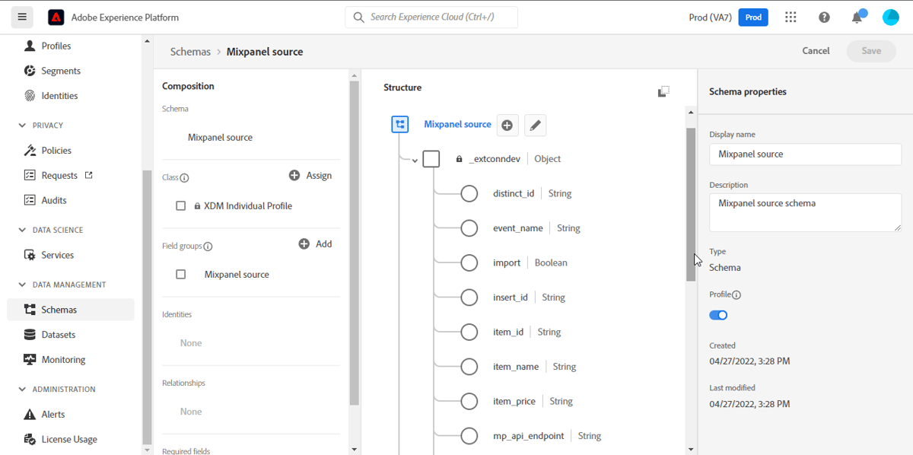The width and height of the screenshot is (913, 455).
Task: Check the XDM Individual Profile checkbox
Action: 180,205
